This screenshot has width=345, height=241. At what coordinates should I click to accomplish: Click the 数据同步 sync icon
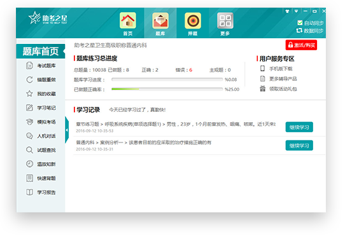299,31
